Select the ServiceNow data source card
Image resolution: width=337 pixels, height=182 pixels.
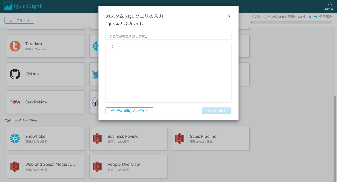point(46,102)
